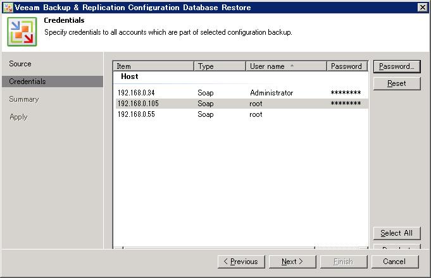Cancel the restore wizard
This screenshot has height=278, width=431.
pos(395,262)
